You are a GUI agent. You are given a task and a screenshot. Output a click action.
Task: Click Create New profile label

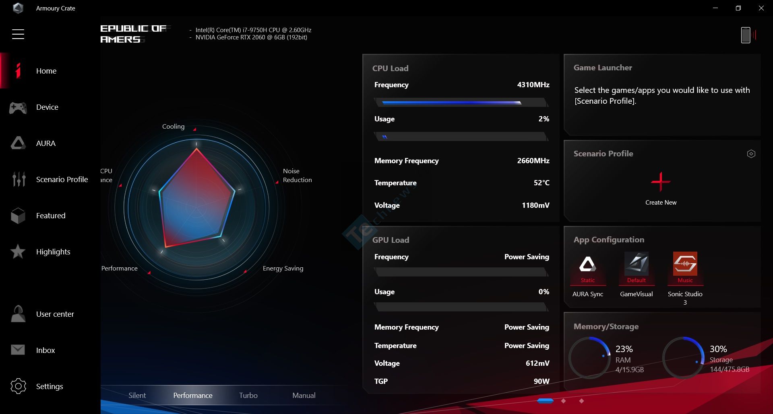661,203
